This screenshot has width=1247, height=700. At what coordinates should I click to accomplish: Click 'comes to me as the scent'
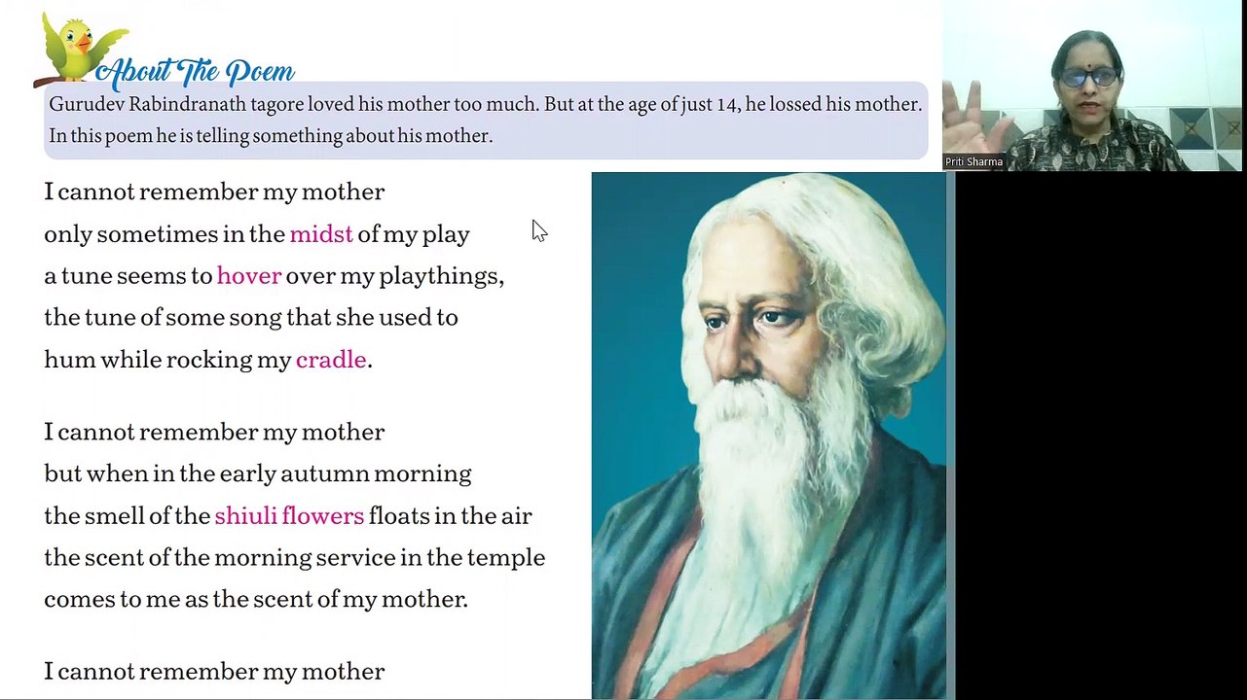256,600
